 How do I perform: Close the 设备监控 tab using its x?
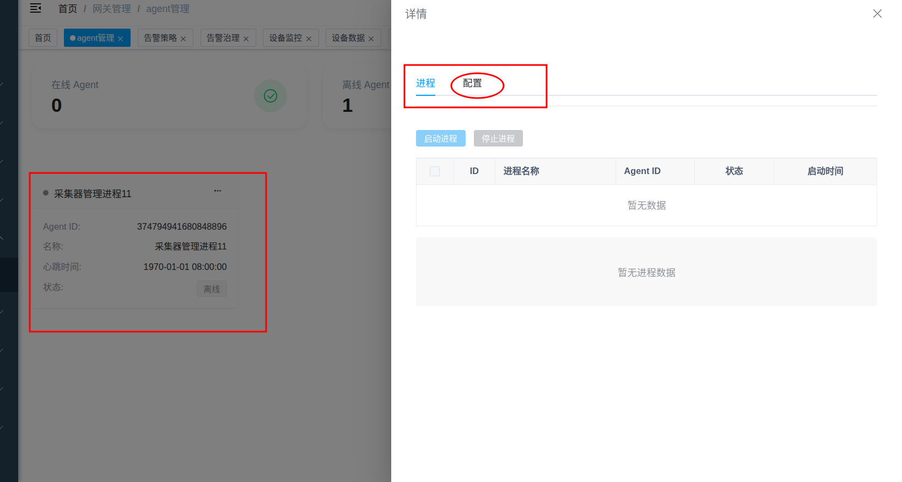pos(309,39)
